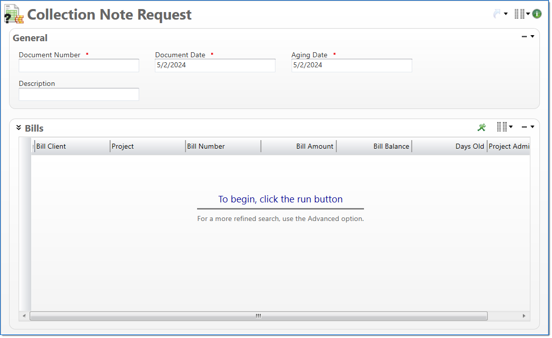This screenshot has height=338, width=552.
Task: Click the column layout icon in Bills panel
Action: click(x=502, y=127)
